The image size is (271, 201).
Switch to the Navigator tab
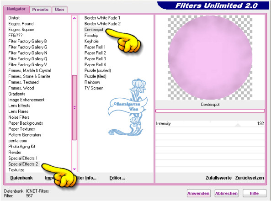click(16, 9)
